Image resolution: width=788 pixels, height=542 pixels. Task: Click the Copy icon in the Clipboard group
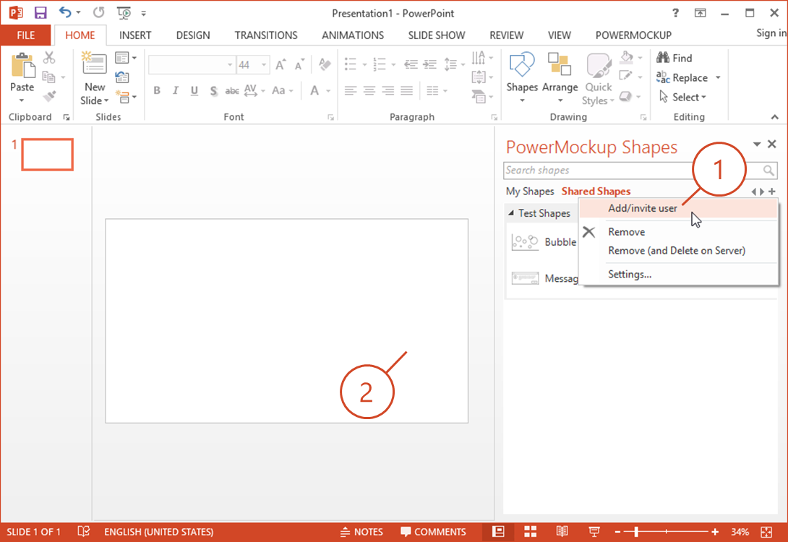48,77
